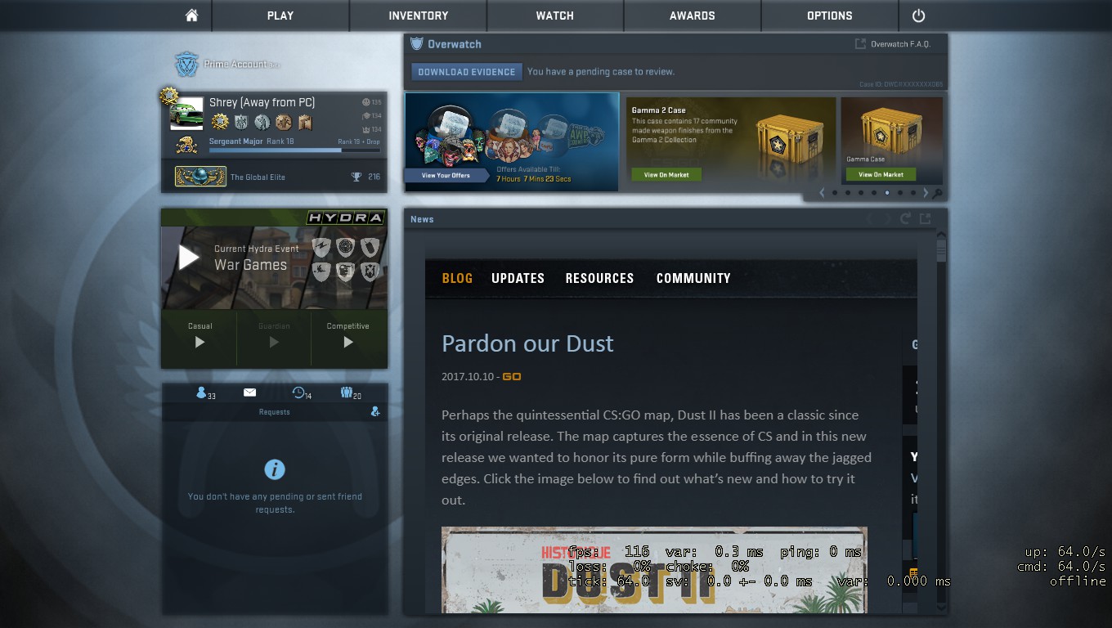Open the PLAY menu
Viewport: 1112px width, 628px height.
(x=280, y=16)
